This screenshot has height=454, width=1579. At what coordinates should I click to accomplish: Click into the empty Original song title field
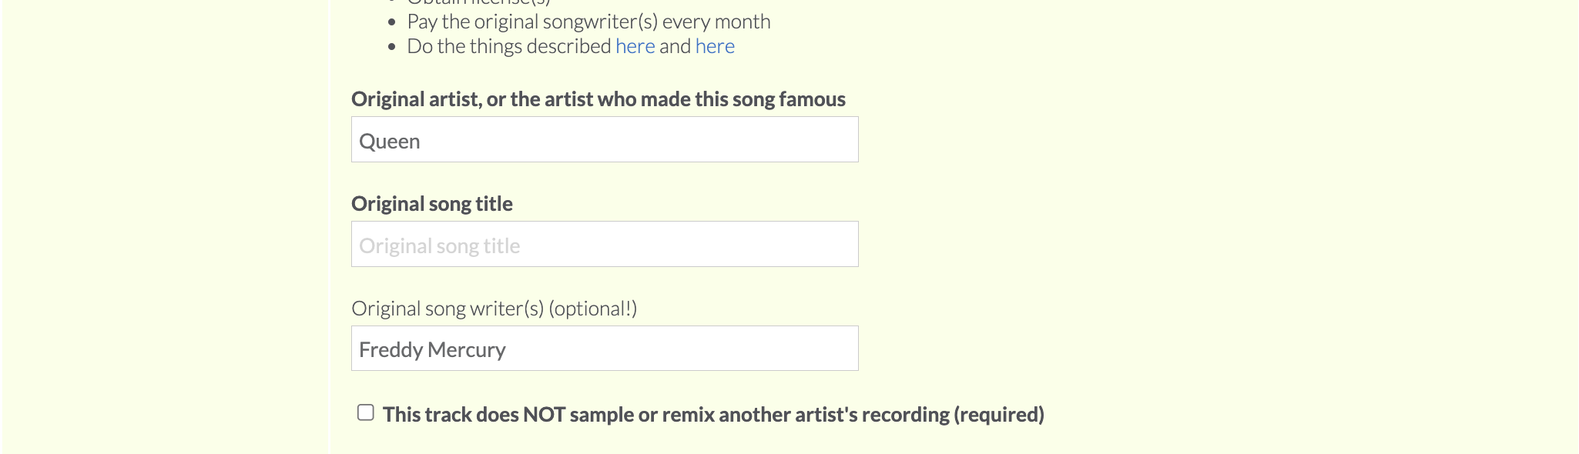(x=605, y=245)
